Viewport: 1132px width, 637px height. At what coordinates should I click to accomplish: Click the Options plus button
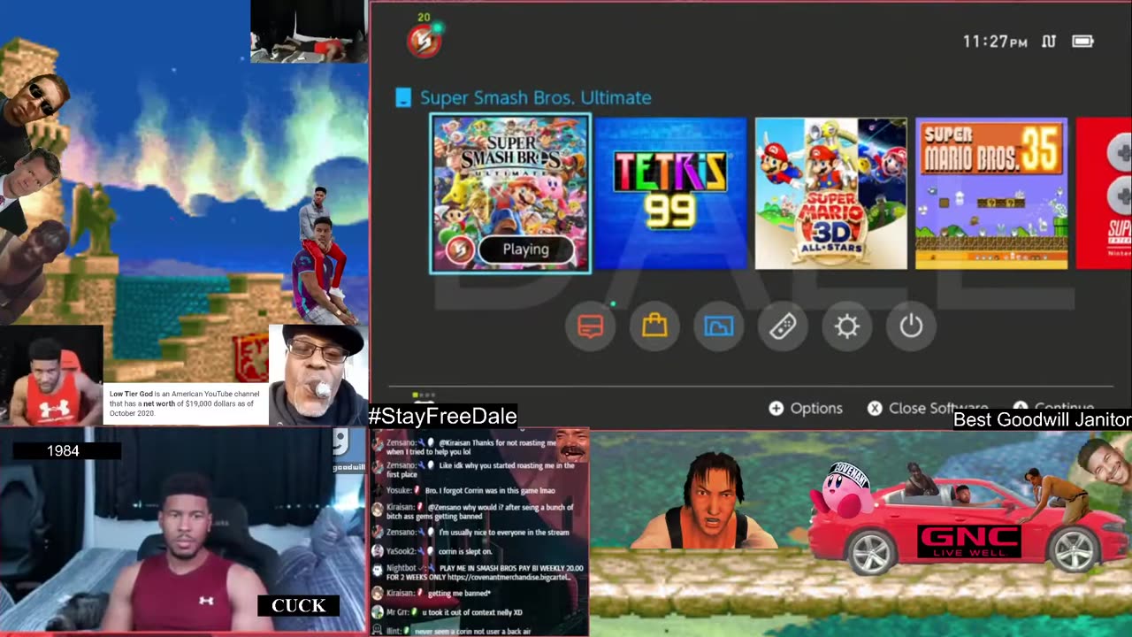[806, 408]
